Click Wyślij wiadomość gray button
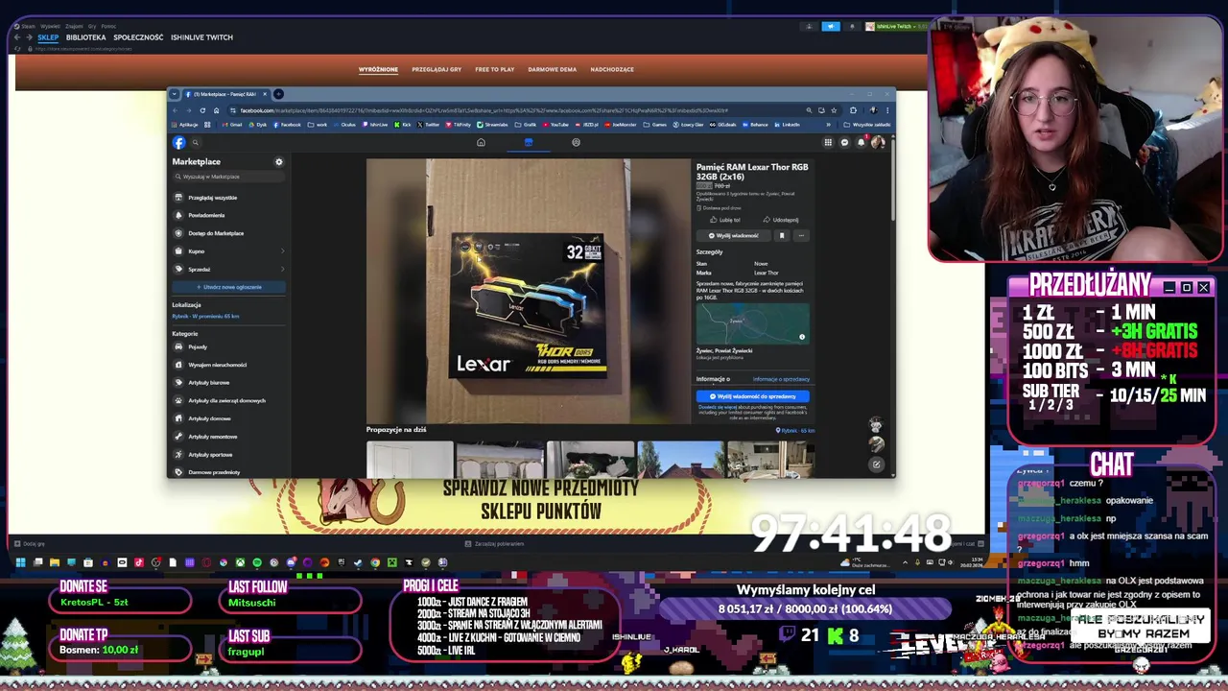1228x691 pixels. tap(734, 235)
